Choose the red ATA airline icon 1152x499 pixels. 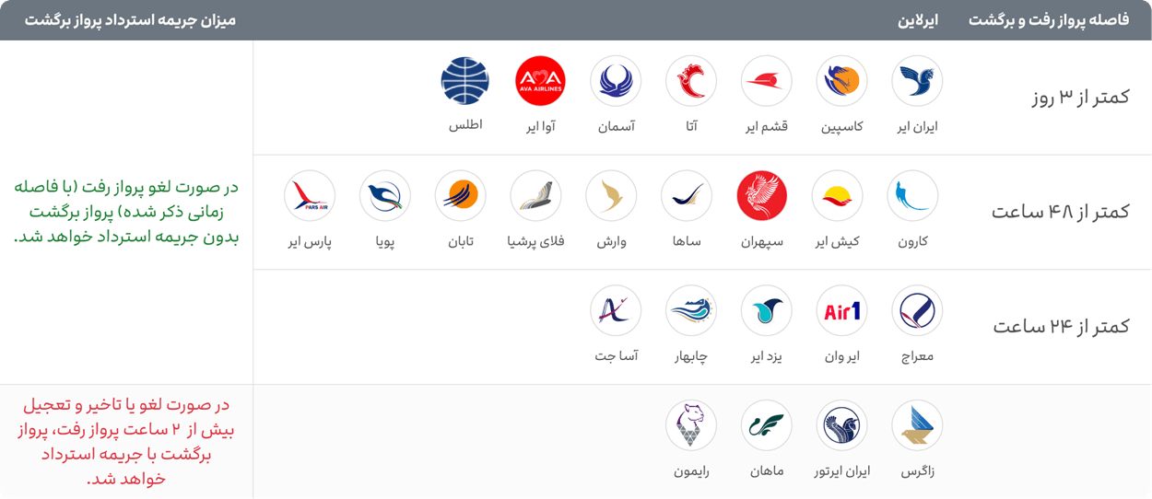(691, 81)
